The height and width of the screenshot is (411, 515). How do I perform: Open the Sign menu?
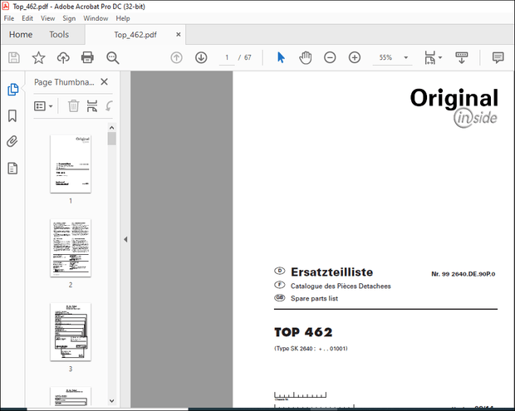pos(69,18)
